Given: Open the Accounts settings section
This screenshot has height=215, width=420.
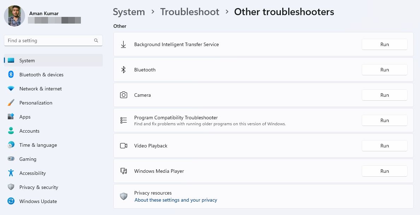Looking at the screenshot, I should tap(29, 131).
